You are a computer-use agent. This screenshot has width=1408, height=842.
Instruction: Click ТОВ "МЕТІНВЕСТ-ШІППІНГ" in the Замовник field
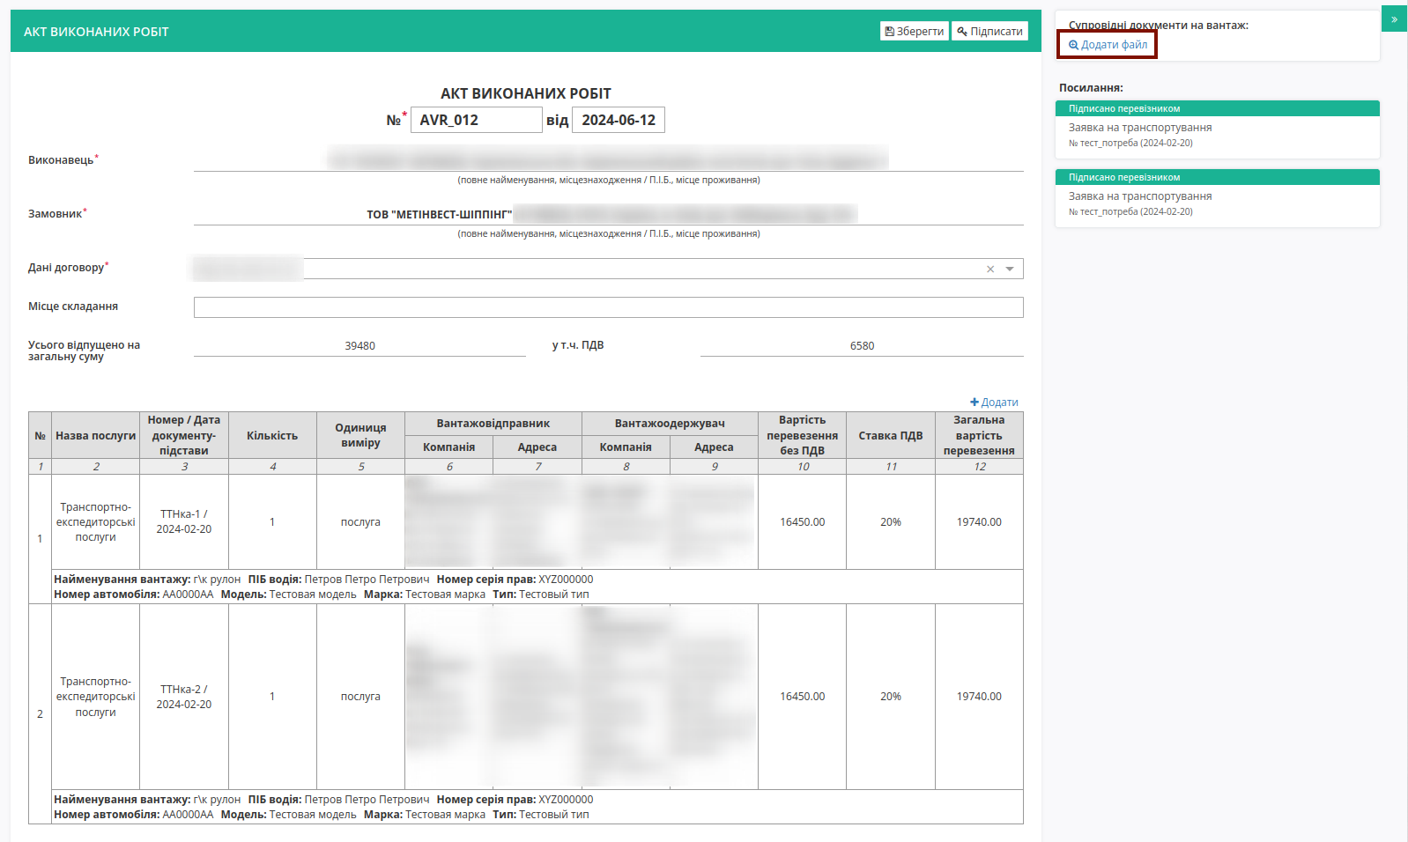439,215
